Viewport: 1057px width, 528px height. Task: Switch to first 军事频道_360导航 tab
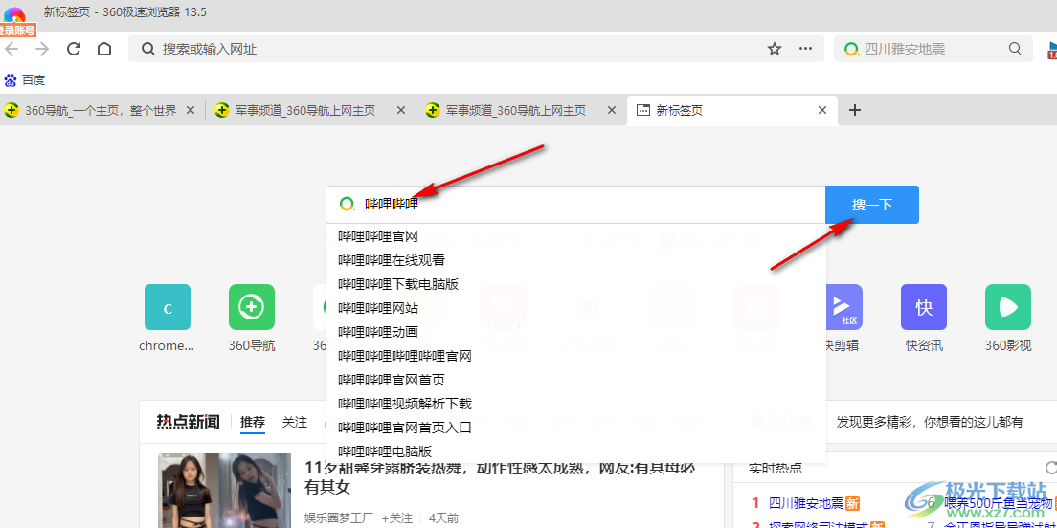[297, 110]
